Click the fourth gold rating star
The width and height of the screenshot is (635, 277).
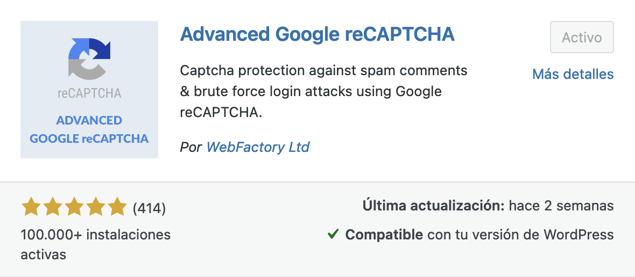pos(95,207)
